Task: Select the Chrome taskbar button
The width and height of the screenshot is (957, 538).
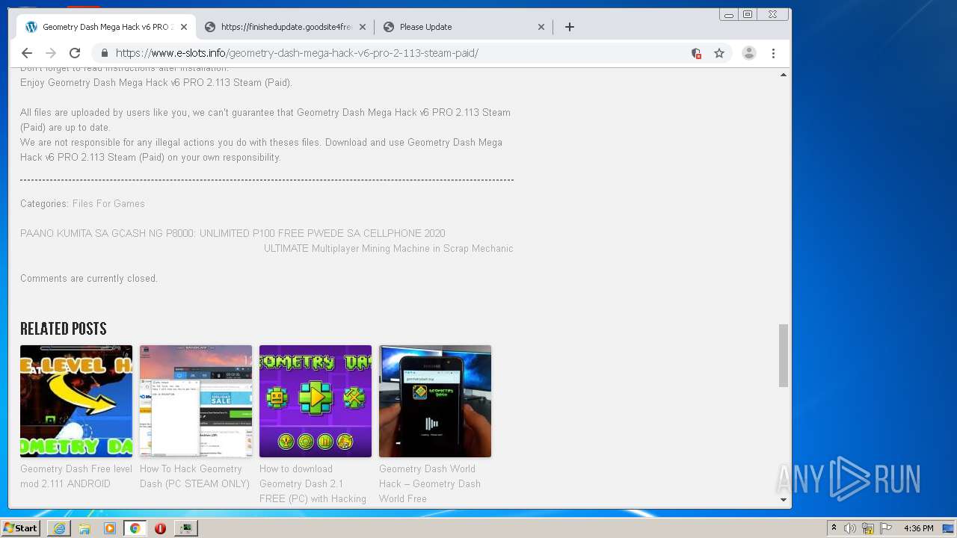Action: pyautogui.click(x=135, y=528)
